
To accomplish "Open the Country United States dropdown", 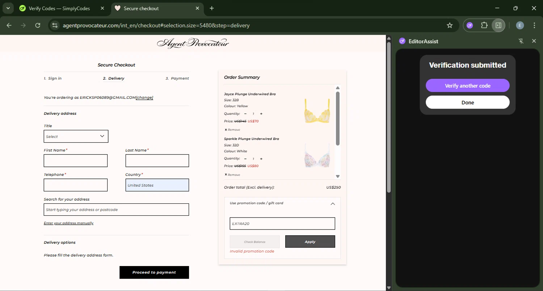I will pyautogui.click(x=157, y=185).
